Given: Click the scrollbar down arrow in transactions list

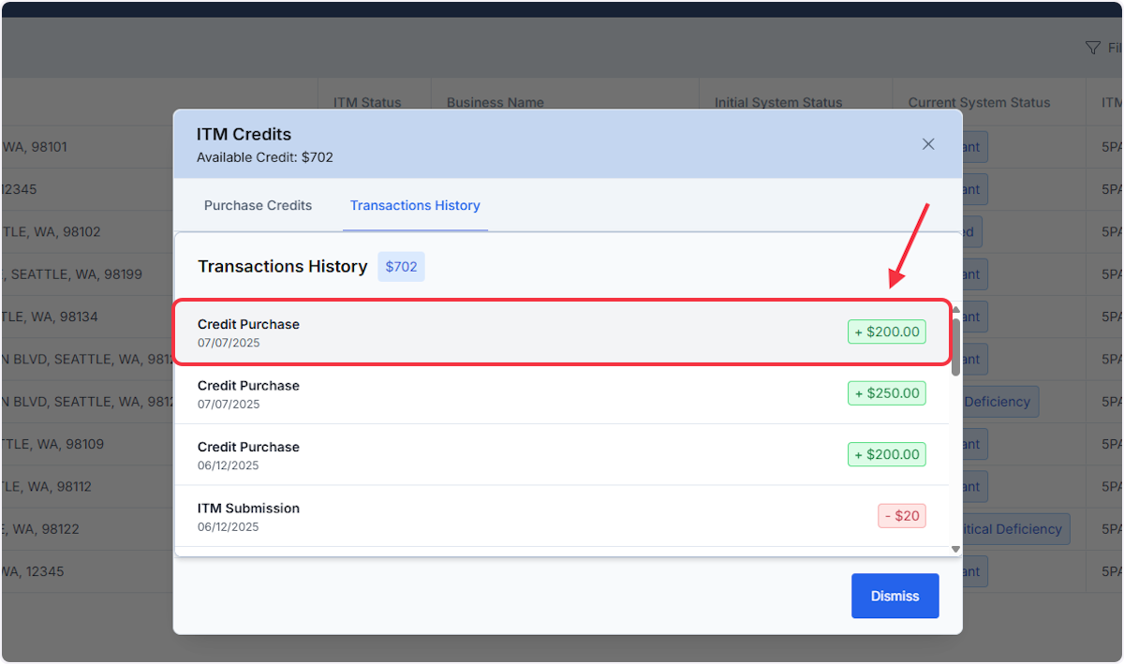Looking at the screenshot, I should click(x=955, y=550).
